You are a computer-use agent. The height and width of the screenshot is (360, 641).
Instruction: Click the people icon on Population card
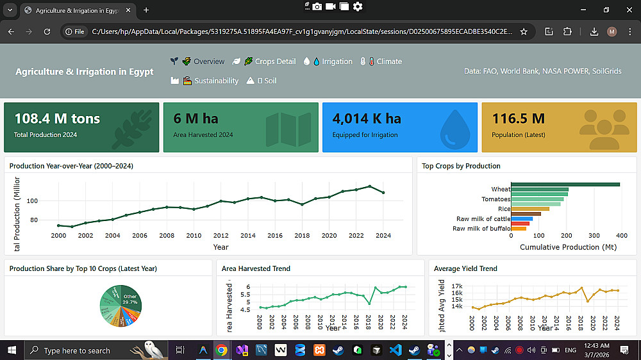[603, 128]
